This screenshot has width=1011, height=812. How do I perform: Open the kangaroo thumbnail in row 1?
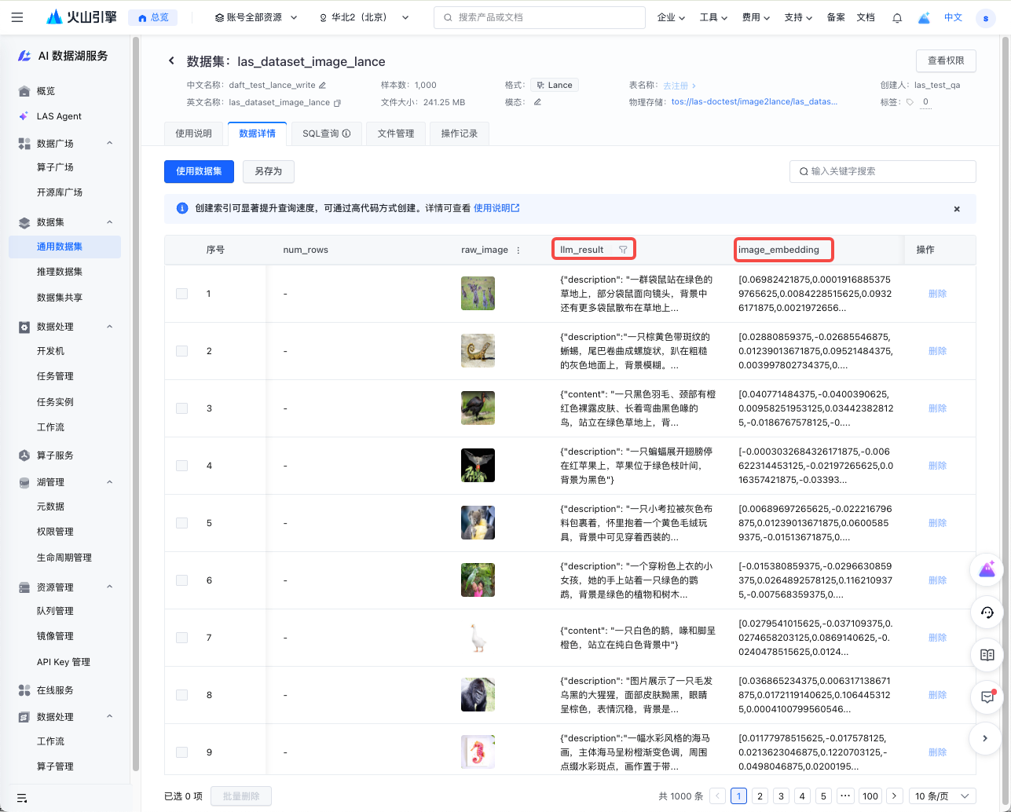(478, 293)
